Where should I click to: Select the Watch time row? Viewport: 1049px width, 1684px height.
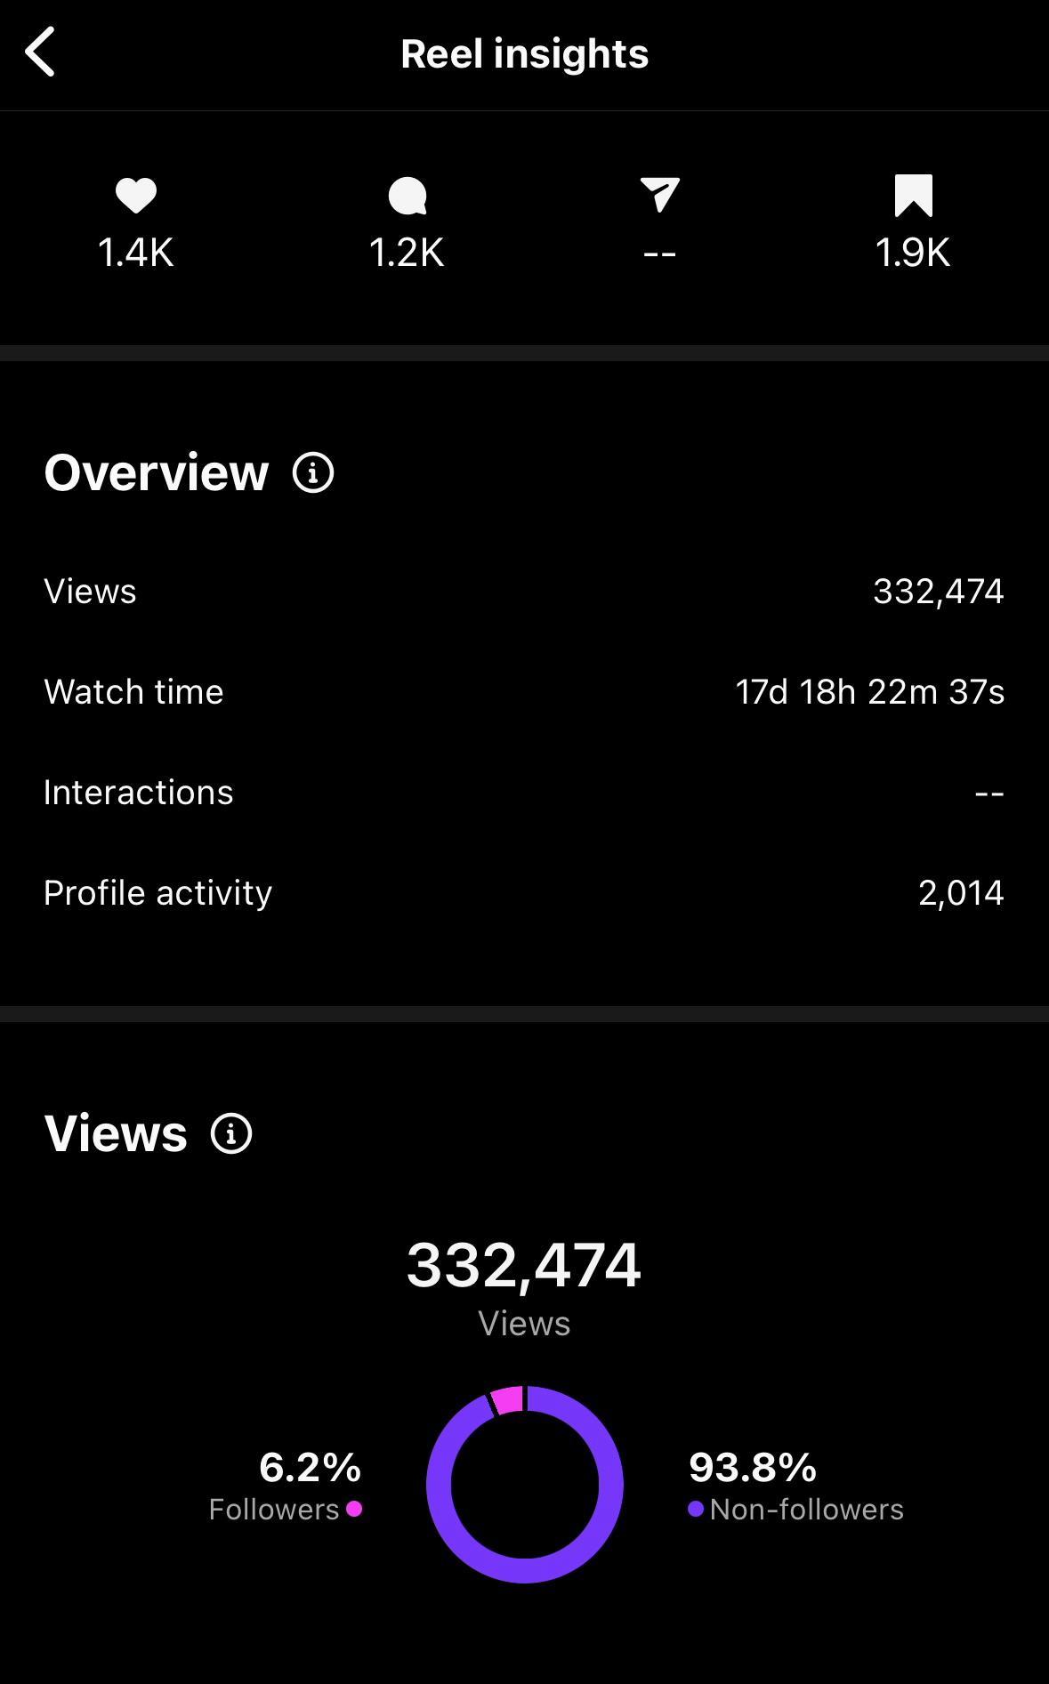pos(524,692)
